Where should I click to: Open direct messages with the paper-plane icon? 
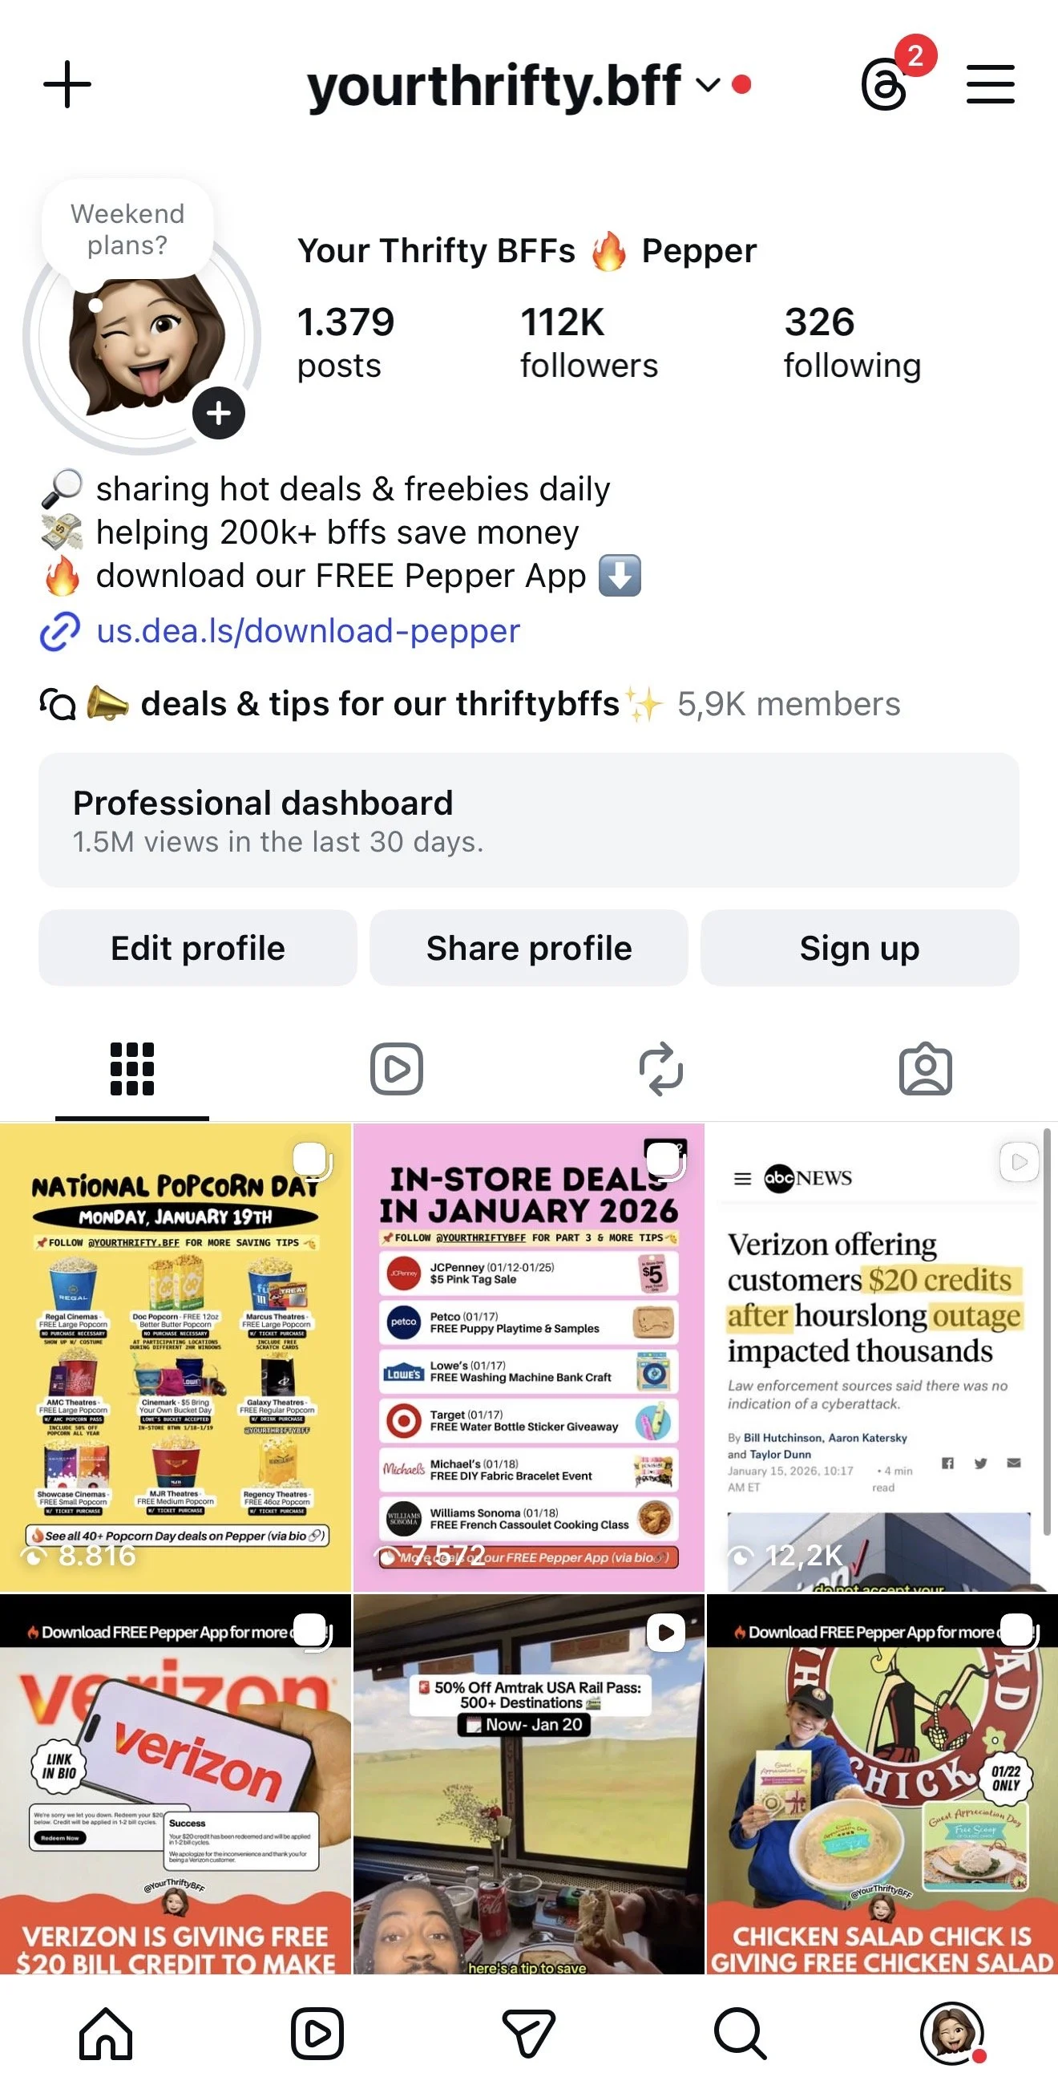click(x=528, y=2034)
